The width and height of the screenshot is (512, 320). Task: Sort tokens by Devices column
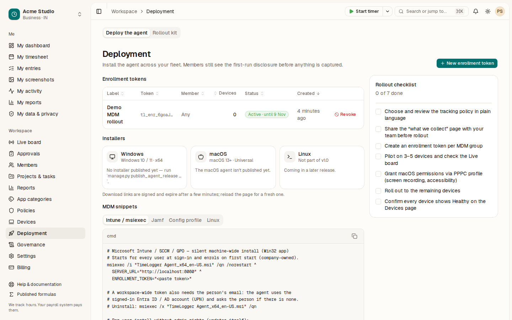tap(225, 93)
